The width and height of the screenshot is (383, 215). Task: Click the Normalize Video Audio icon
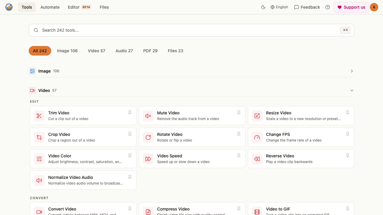39,180
